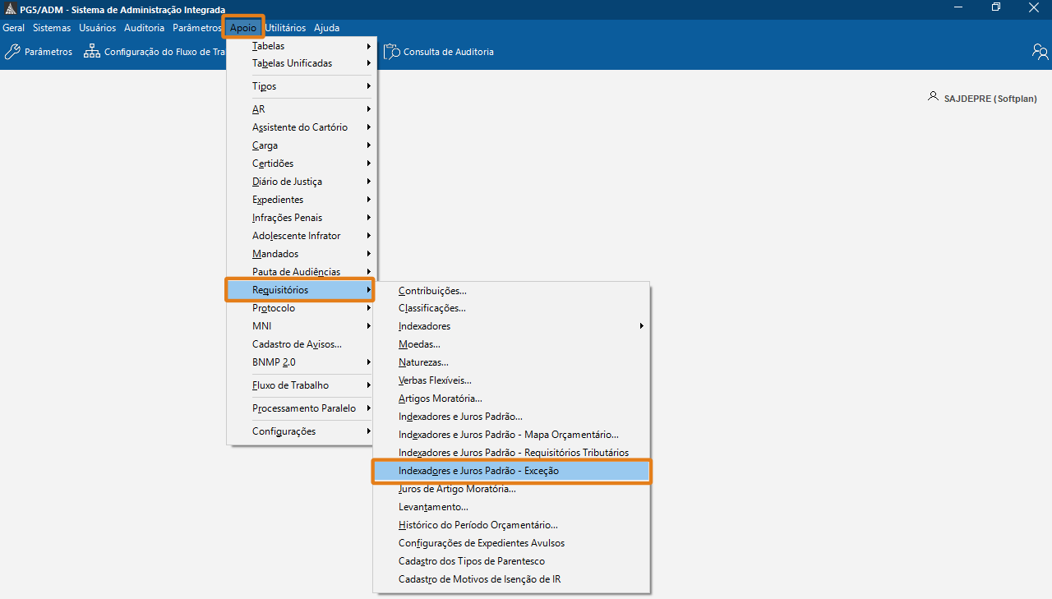The height and width of the screenshot is (599, 1052).
Task: Select Cadastro dos Tipos de Parentesco
Action: [x=511, y=561]
